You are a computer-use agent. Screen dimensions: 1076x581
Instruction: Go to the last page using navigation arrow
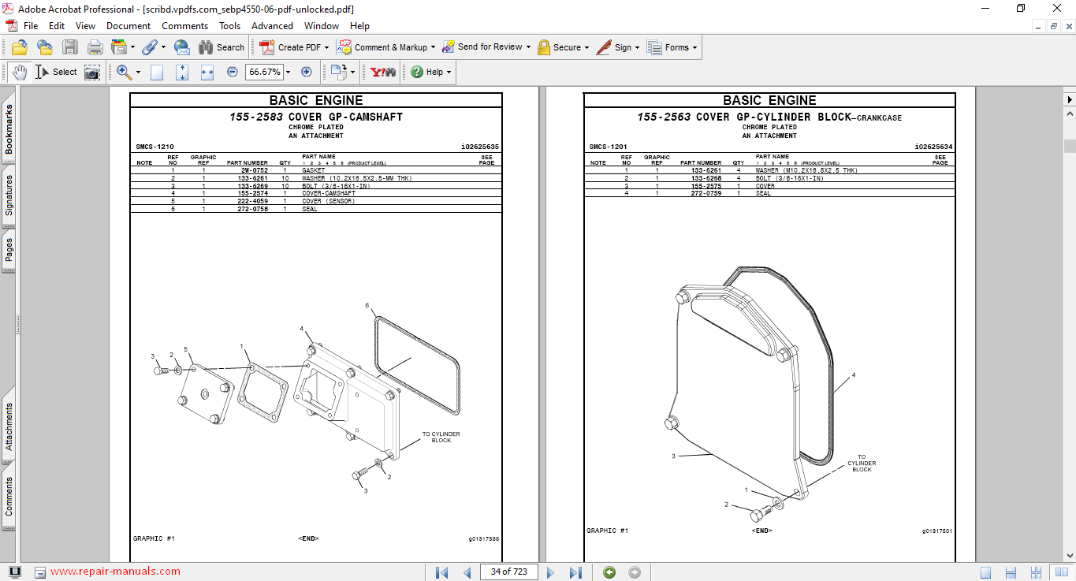click(x=575, y=572)
